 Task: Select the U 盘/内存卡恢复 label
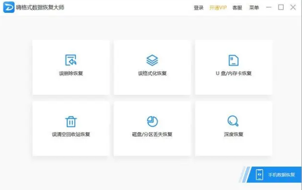[x=233, y=73]
